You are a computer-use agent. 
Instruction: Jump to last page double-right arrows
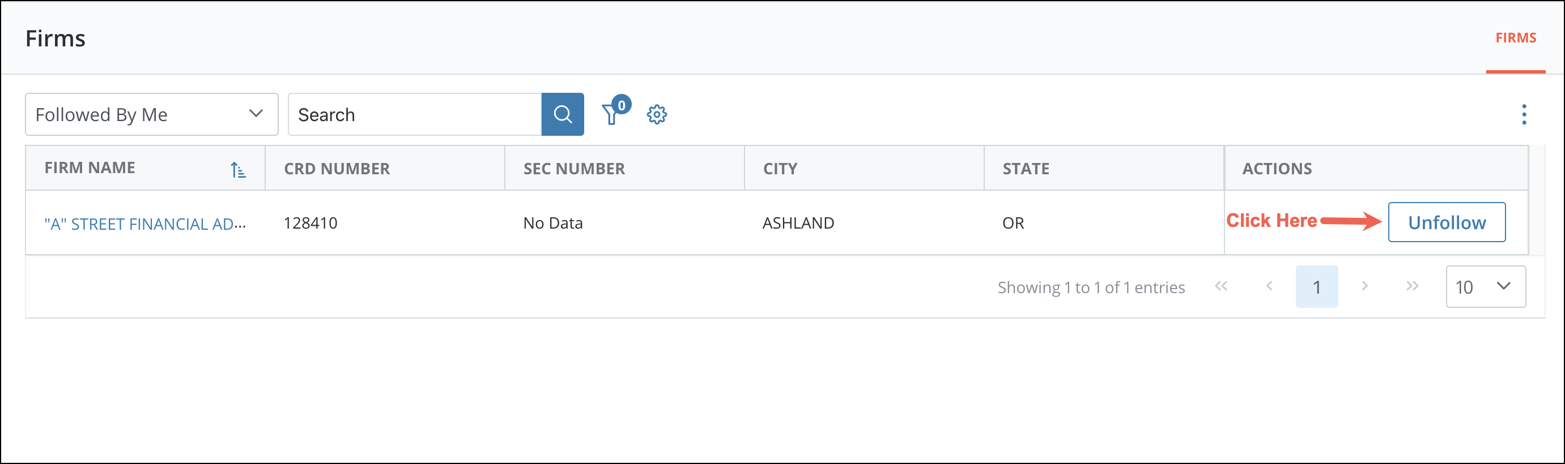1412,286
